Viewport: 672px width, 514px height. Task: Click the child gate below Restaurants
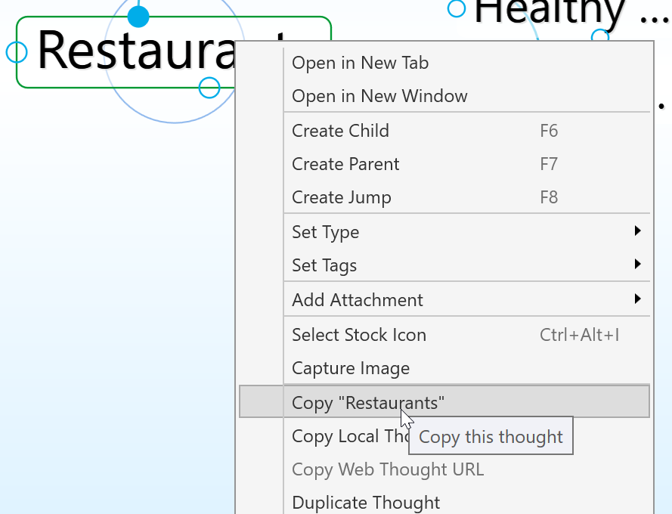[x=209, y=88]
